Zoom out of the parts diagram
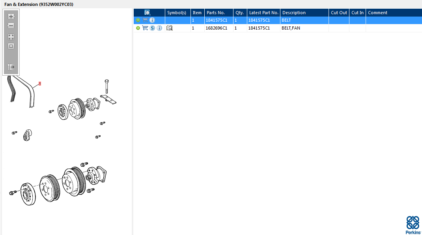This screenshot has width=422, height=235. [11, 26]
